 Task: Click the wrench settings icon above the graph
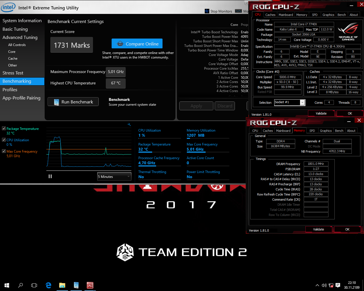pos(129,124)
